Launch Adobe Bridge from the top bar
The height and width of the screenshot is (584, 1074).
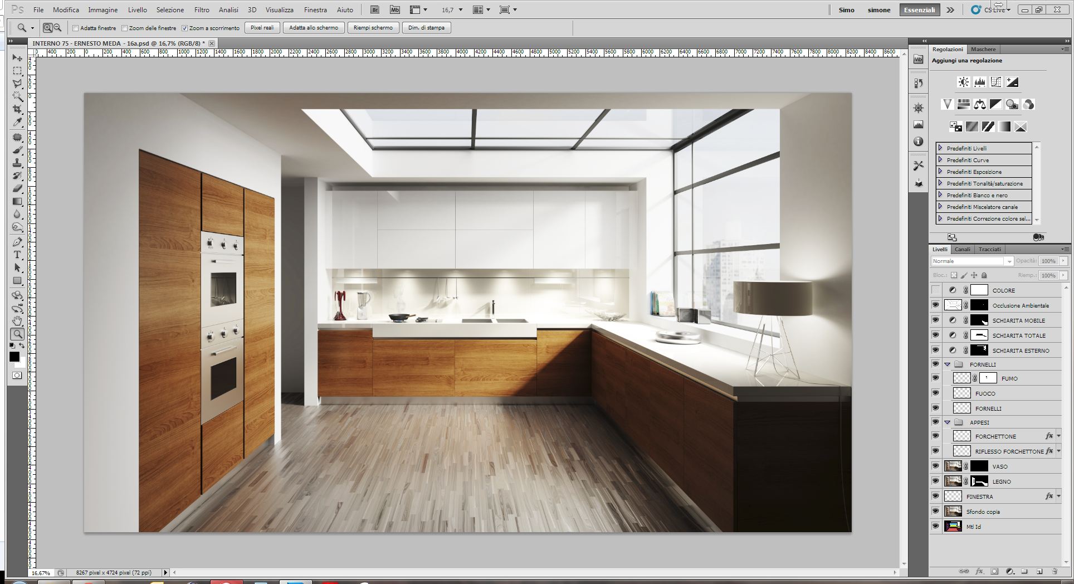tap(375, 10)
